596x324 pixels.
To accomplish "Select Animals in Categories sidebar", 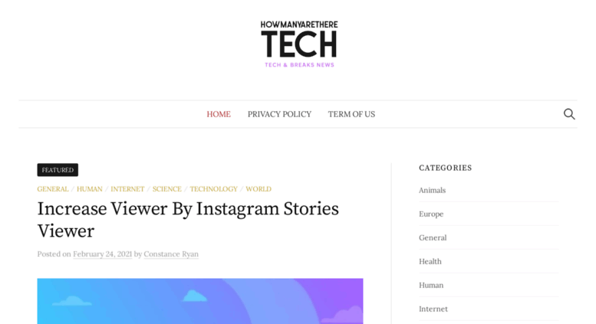I will [x=432, y=190].
